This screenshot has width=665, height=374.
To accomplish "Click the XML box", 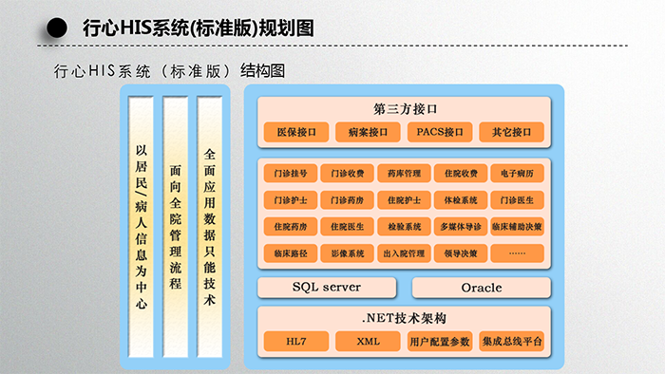I will click(x=368, y=342).
